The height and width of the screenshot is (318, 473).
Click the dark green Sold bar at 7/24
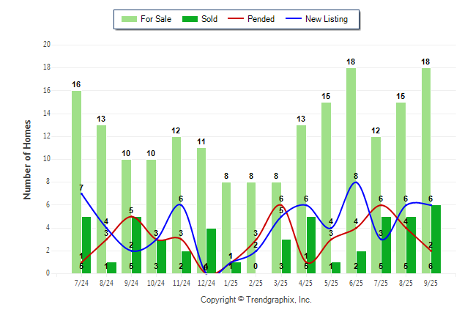tap(86, 245)
